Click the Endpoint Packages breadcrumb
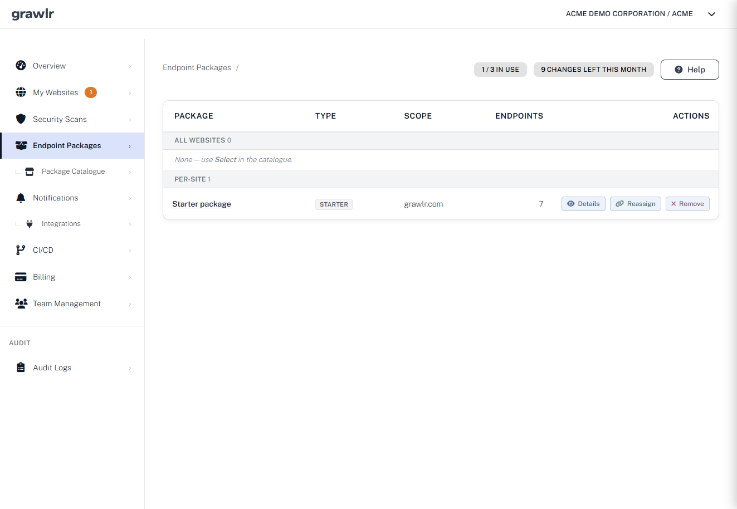737x509 pixels. pos(197,67)
